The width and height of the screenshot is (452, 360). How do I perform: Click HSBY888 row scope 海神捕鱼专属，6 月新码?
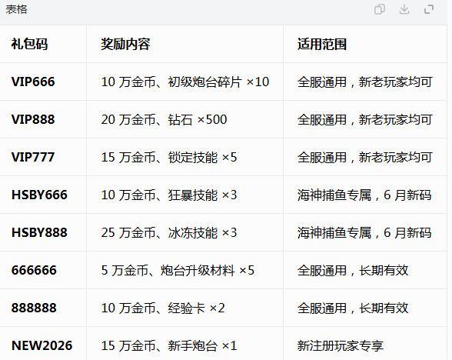364,232
